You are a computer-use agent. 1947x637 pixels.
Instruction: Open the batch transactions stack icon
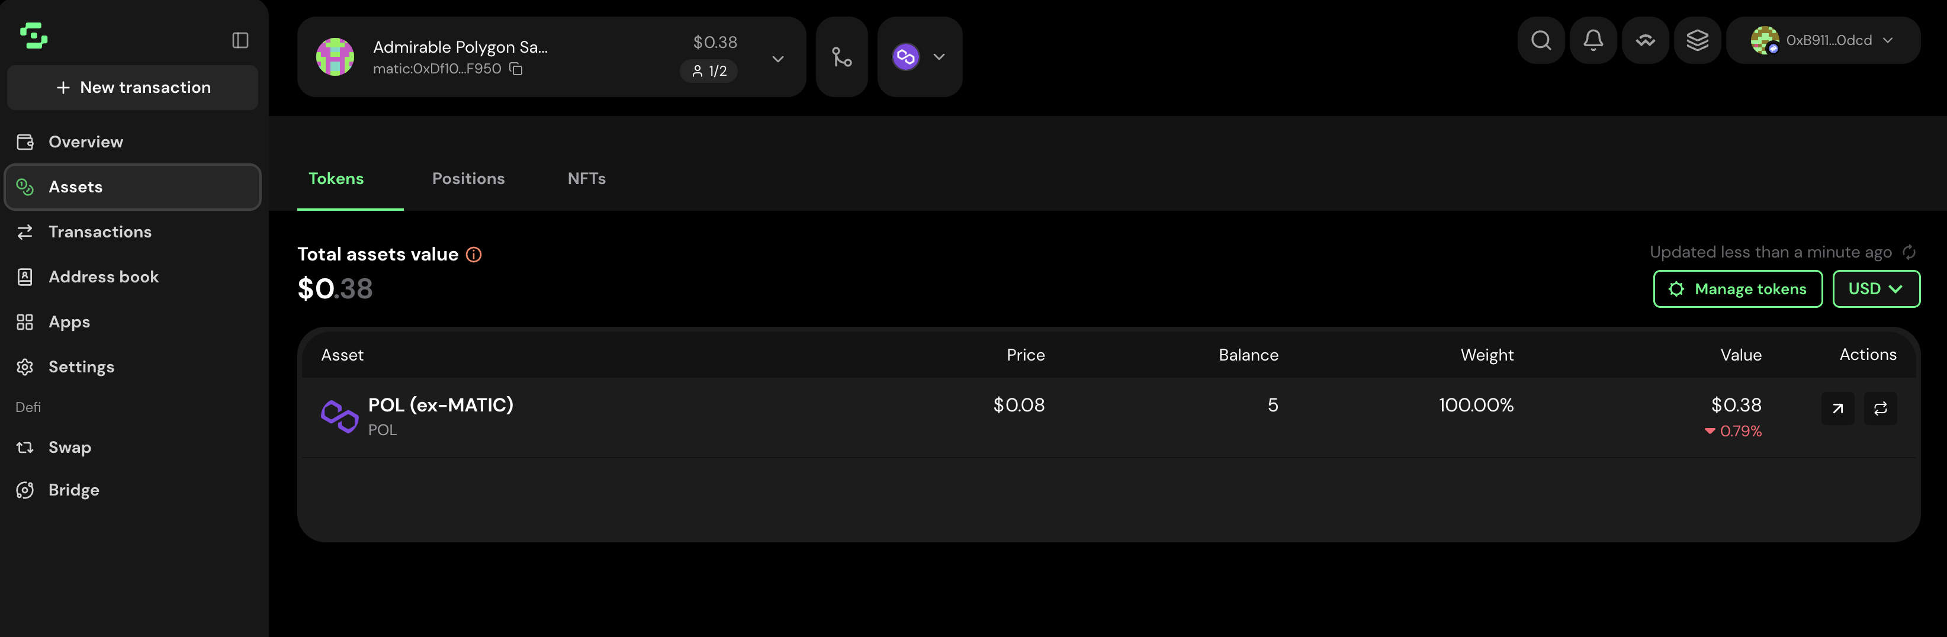coord(1697,40)
